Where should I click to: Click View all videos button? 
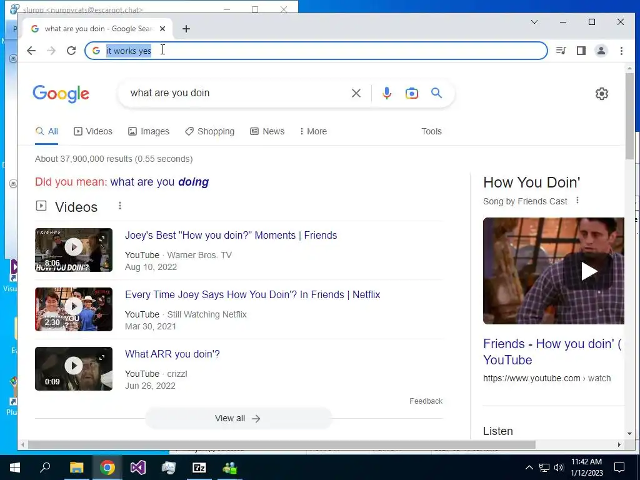(x=238, y=418)
